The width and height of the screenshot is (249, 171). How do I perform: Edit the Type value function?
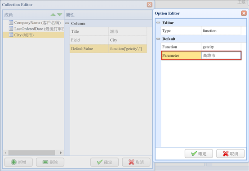(x=221, y=31)
